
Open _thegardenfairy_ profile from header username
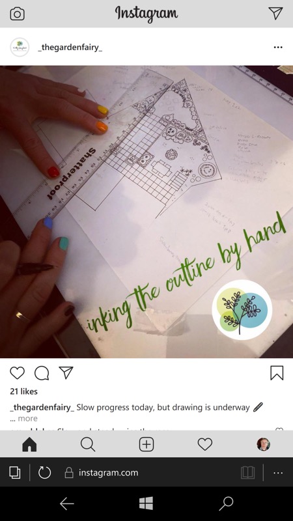tap(70, 47)
